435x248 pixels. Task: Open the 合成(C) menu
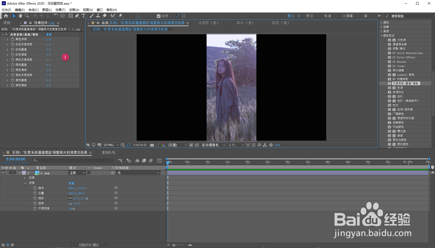click(34, 10)
